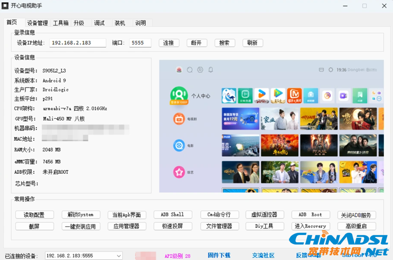The image size is (393, 260).
Task: Click the ADB Root button
Action: click(311, 215)
